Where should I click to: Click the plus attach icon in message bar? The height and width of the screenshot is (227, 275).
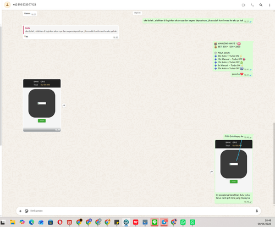coord(20,211)
